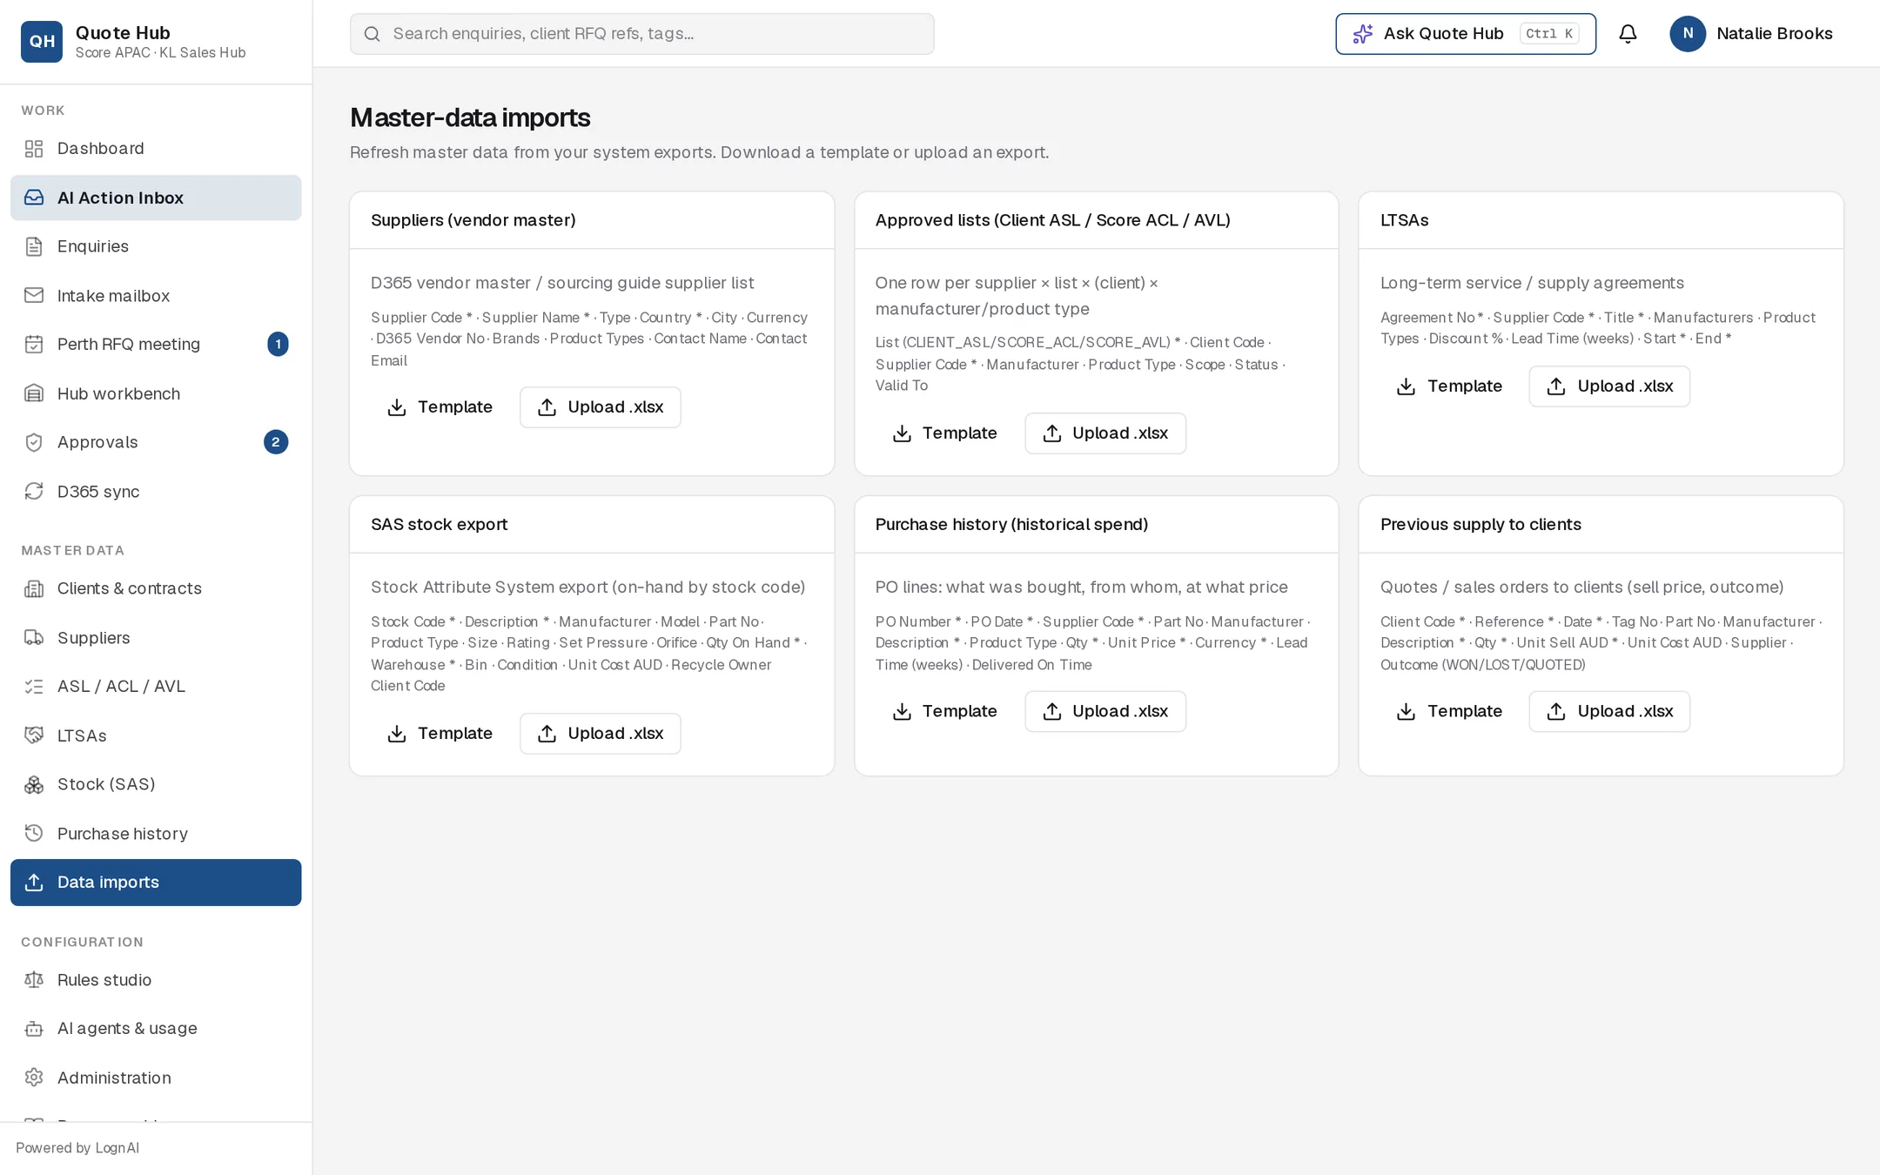1880x1175 pixels.
Task: Download the Approved lists template
Action: click(x=944, y=433)
